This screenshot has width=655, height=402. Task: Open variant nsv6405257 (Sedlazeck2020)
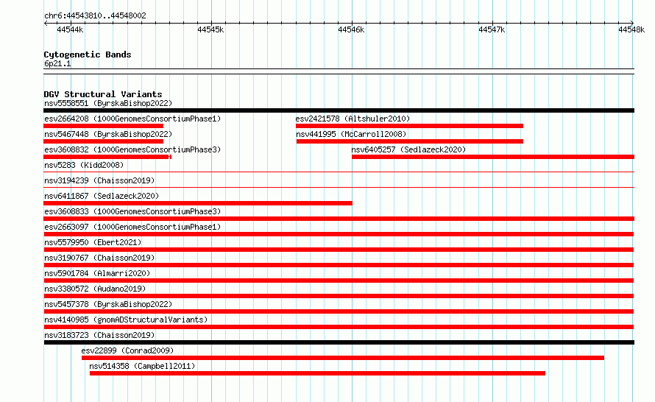408,149
